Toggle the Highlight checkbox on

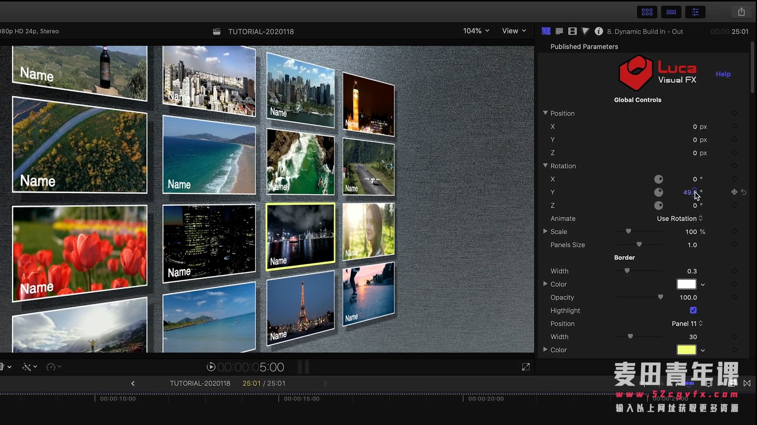693,310
